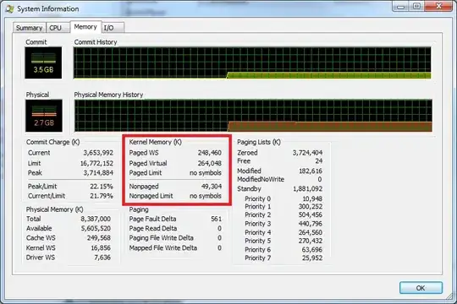Viewport: 457px width, 304px height.
Task: Click the Priority 1 value 300,252
Action: click(311, 207)
